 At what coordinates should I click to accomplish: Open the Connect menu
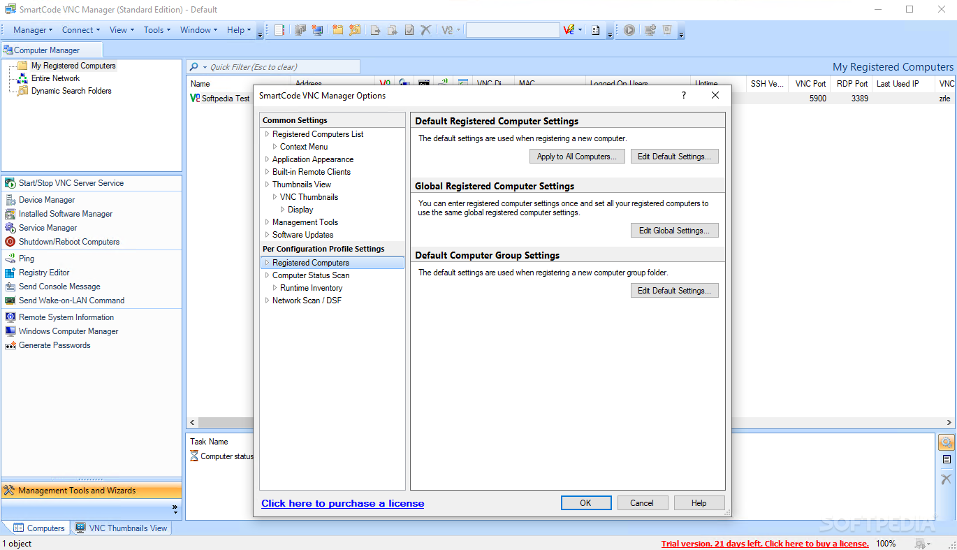pyautogui.click(x=81, y=30)
